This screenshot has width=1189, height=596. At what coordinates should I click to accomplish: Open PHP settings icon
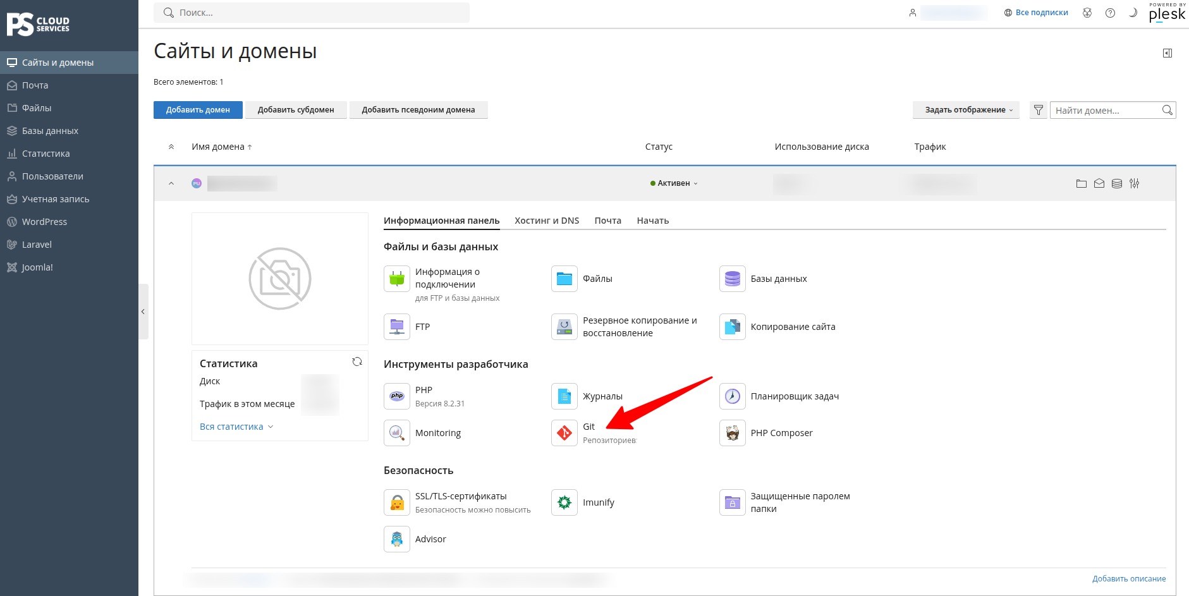(x=397, y=396)
